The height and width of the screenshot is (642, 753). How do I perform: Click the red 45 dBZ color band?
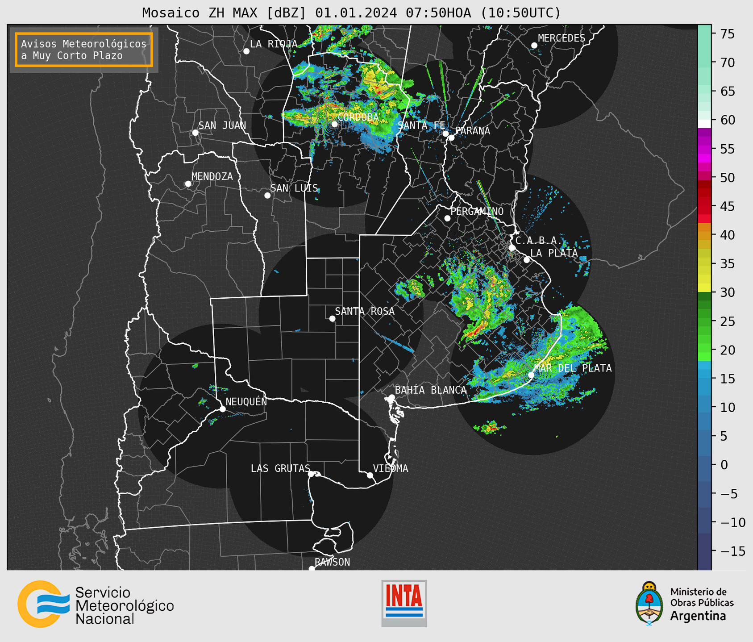704,206
